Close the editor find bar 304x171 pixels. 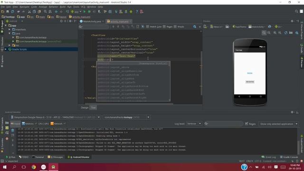(x=200, y=27)
